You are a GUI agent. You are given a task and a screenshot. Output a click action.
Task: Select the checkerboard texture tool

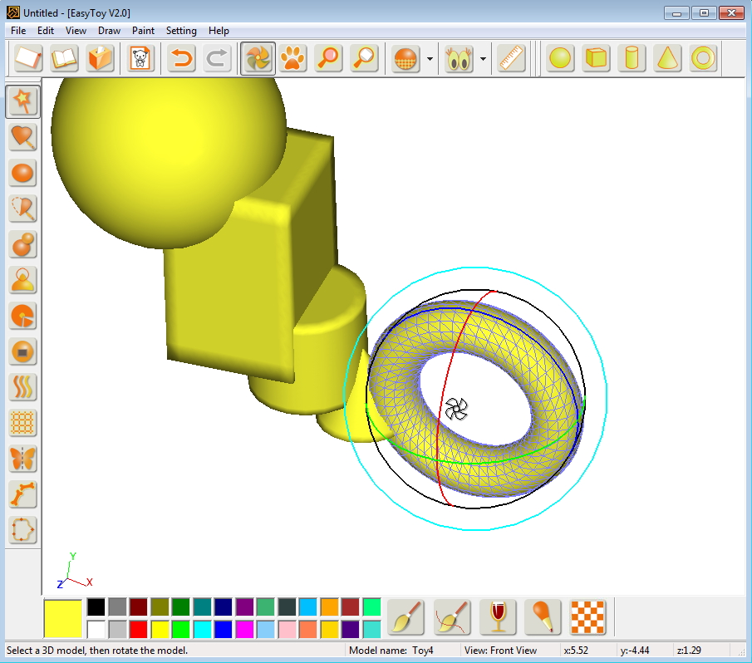tap(588, 617)
